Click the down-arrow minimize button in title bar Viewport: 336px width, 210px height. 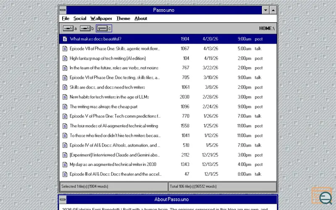click(x=265, y=10)
